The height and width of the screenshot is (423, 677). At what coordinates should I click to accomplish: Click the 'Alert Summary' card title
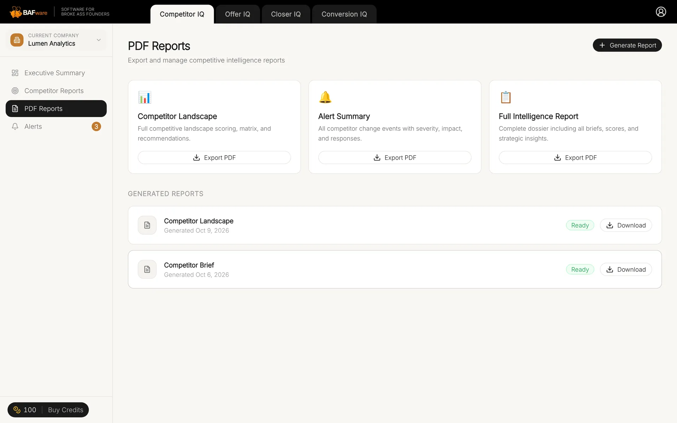click(344, 116)
